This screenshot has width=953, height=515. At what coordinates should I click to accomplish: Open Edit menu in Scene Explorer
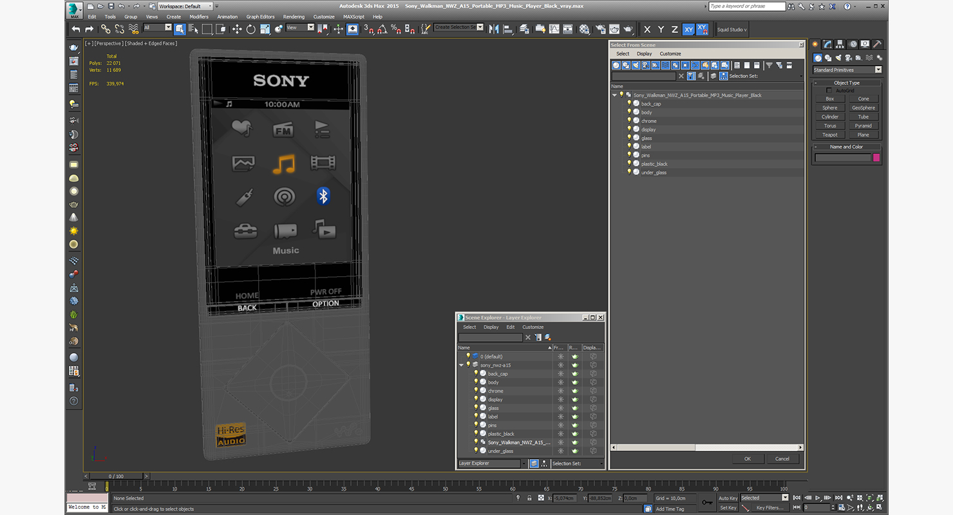coord(510,327)
